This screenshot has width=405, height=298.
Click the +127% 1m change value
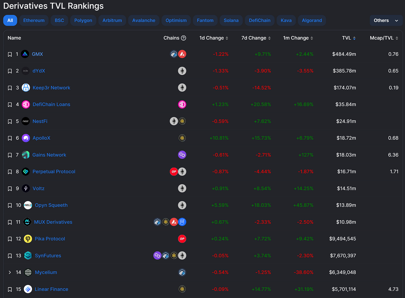pyautogui.click(x=306, y=155)
